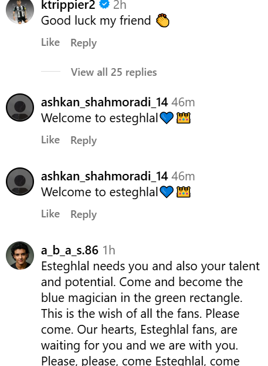Click the a_b_a_s.86 username
The height and width of the screenshot is (366, 268).
click(70, 250)
